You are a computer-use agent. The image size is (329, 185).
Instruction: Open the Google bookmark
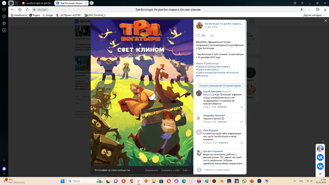point(48,15)
